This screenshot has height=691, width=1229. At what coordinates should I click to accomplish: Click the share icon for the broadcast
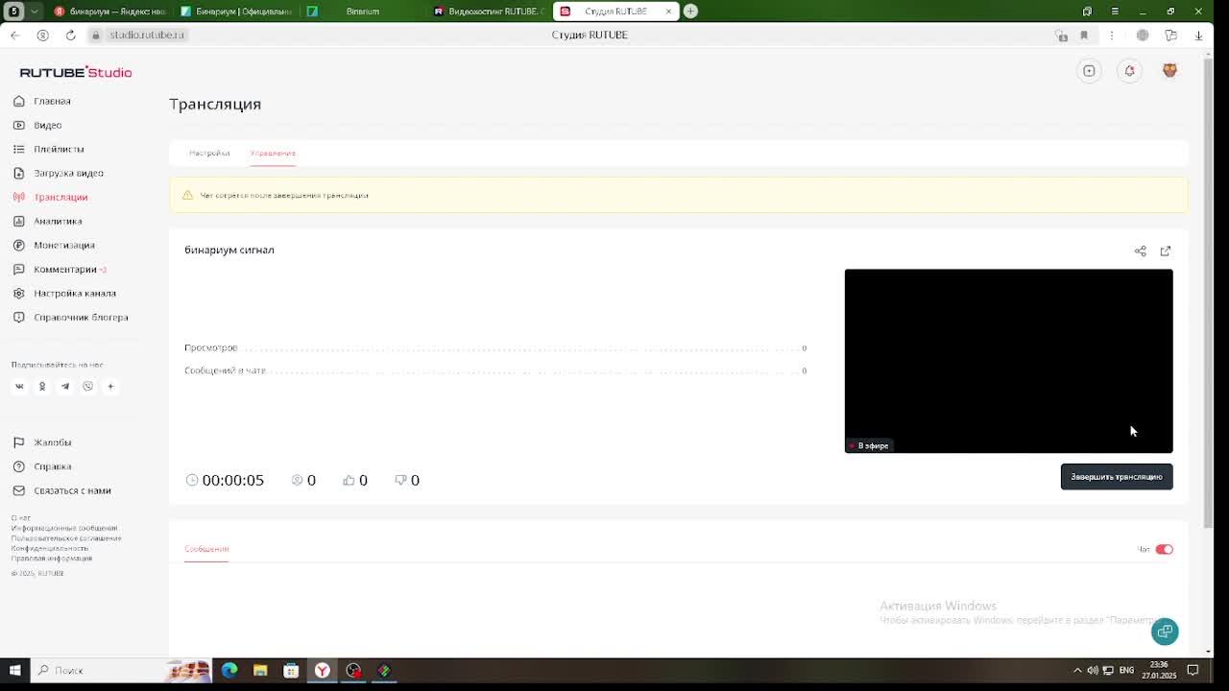click(1141, 251)
